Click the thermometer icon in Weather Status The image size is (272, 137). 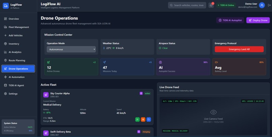click(104, 48)
